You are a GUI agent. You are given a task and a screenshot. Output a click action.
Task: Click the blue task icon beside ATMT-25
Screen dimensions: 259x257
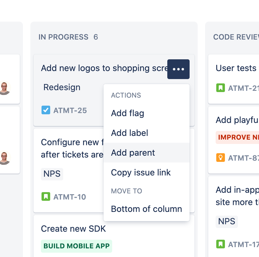(46, 110)
